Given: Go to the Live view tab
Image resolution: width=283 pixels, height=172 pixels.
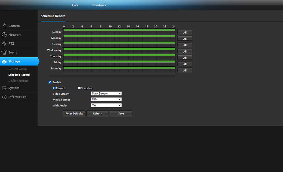Looking at the screenshot, I should pos(75,5).
